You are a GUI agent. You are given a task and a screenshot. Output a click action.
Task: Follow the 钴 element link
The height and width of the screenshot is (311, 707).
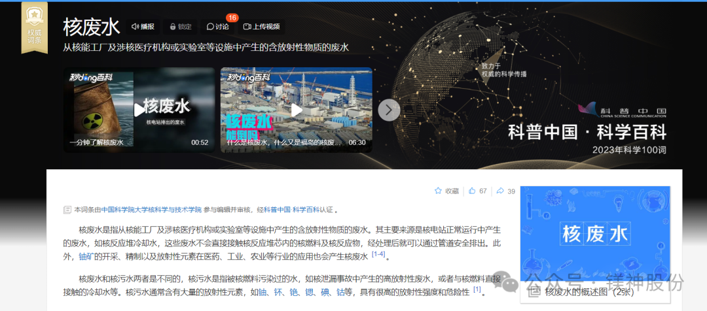pos(340,292)
